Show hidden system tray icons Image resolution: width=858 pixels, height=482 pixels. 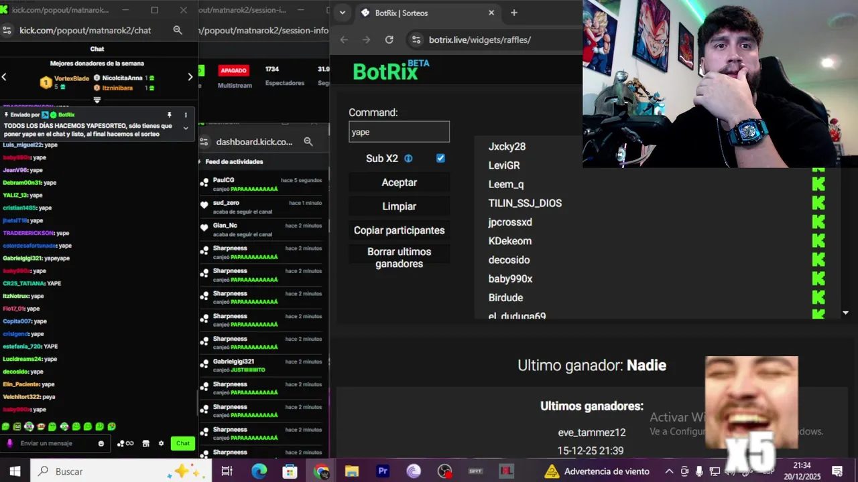click(669, 471)
